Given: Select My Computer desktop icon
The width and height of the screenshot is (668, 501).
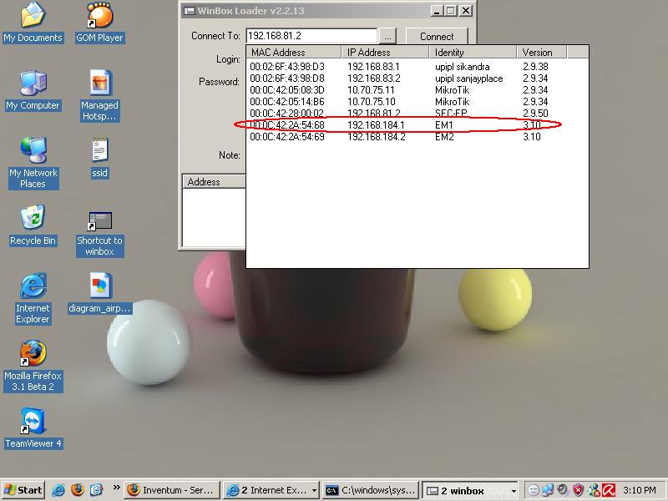Looking at the screenshot, I should click(x=33, y=90).
